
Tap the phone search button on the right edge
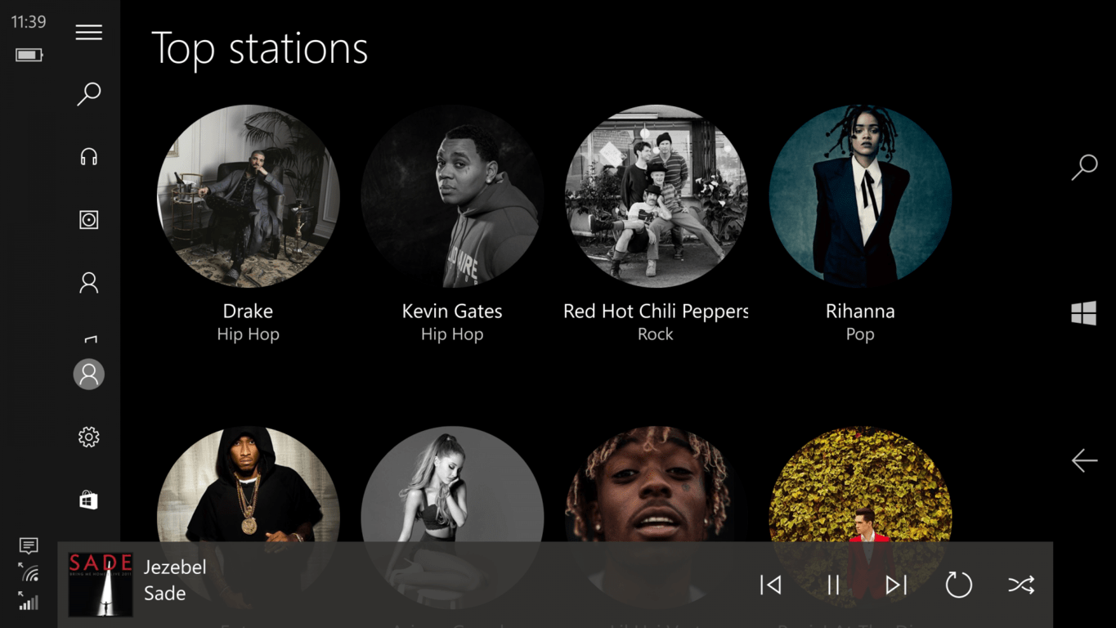point(1084,167)
